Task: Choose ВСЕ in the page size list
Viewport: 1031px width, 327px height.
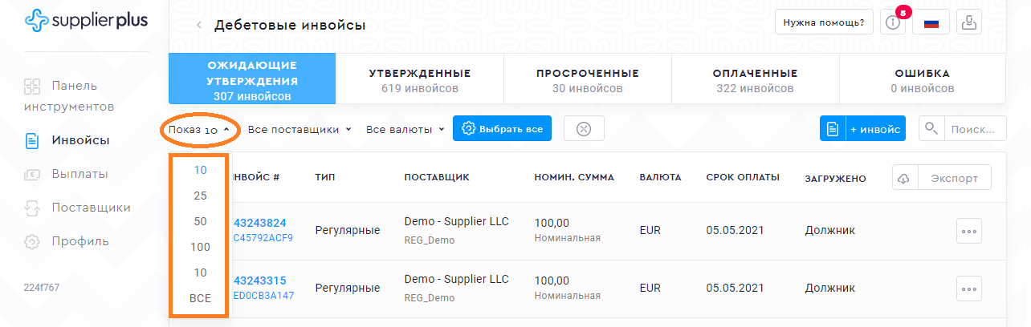Action: click(x=200, y=298)
